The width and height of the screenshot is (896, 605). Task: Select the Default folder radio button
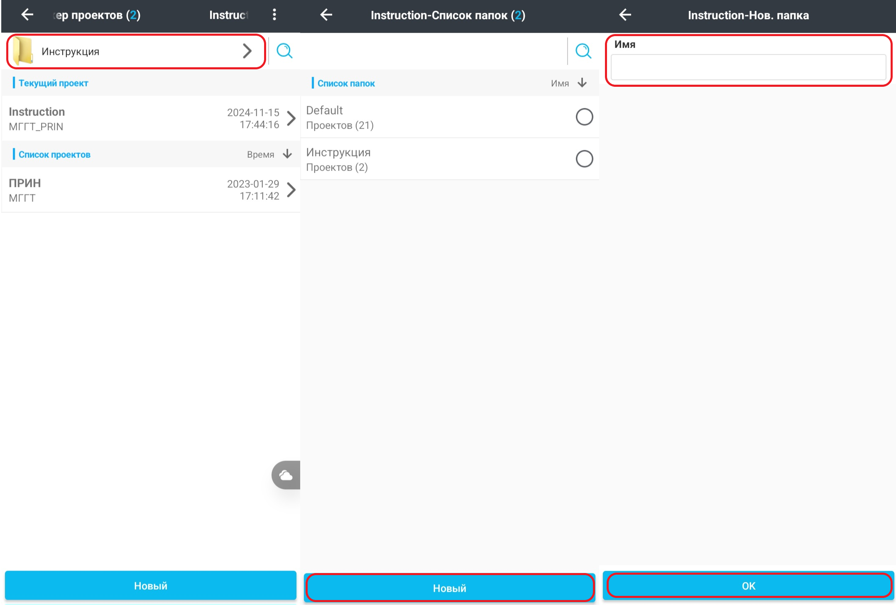point(584,117)
